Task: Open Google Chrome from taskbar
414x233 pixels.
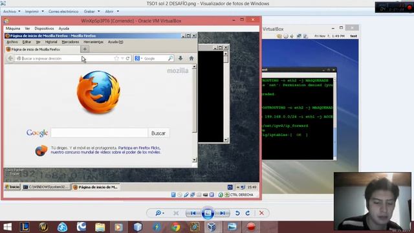Action: pos(175,227)
